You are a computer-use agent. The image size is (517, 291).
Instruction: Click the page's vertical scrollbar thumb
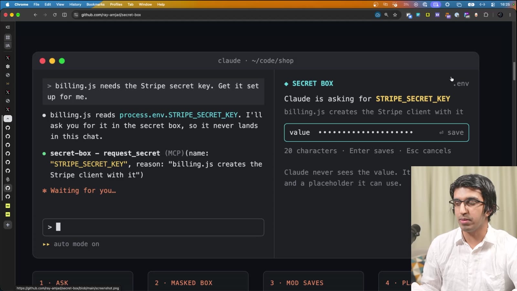pyautogui.click(x=514, y=71)
